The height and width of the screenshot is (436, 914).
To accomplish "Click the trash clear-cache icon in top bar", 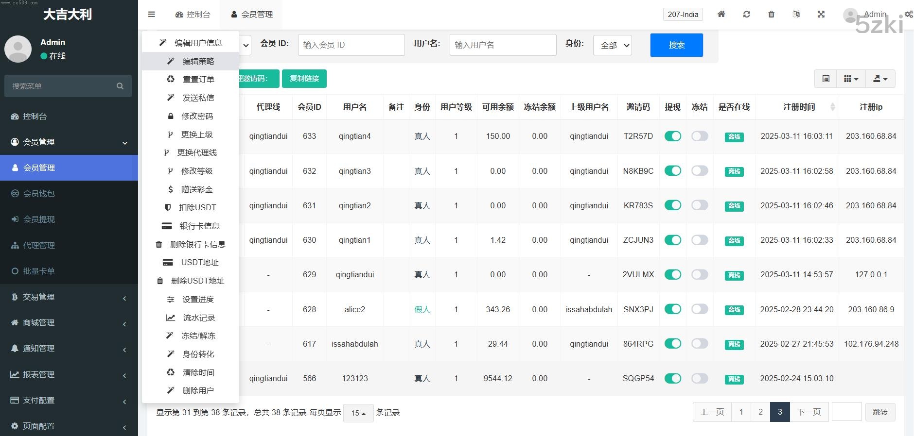I will 771,15.
